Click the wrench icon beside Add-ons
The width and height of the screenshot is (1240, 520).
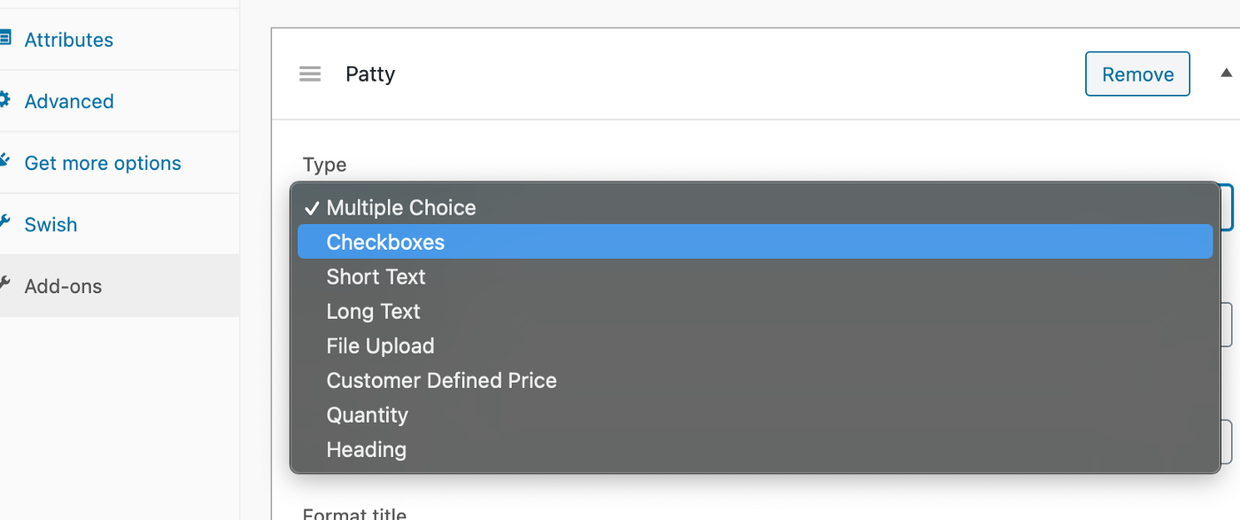coord(5,284)
